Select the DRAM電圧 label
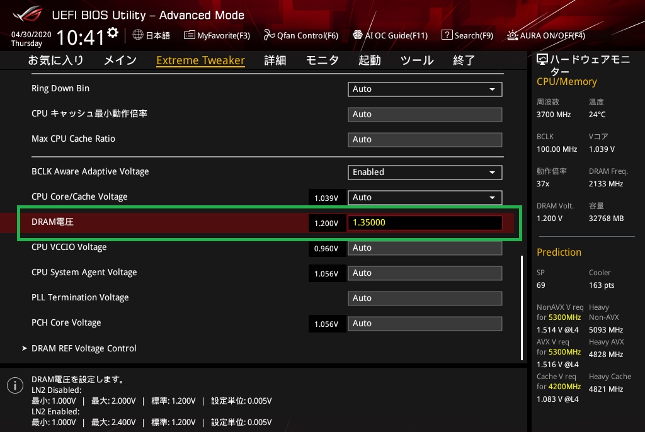 coord(53,222)
